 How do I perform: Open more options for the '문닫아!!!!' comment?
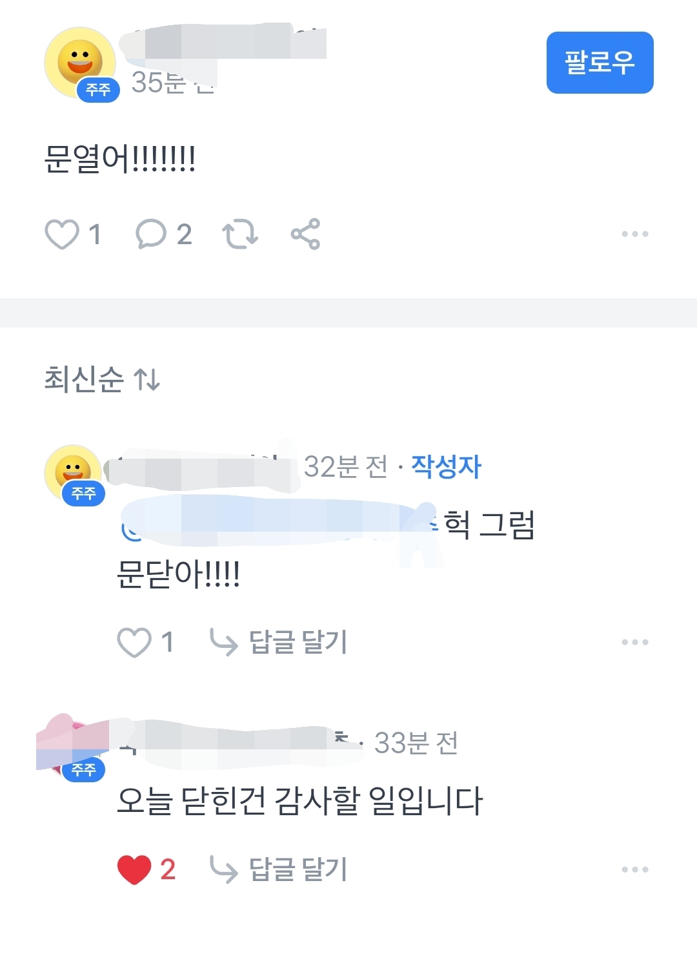(x=635, y=642)
